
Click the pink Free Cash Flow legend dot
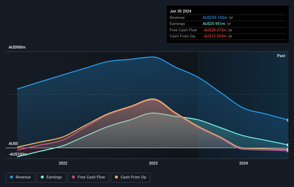[x=73, y=177]
